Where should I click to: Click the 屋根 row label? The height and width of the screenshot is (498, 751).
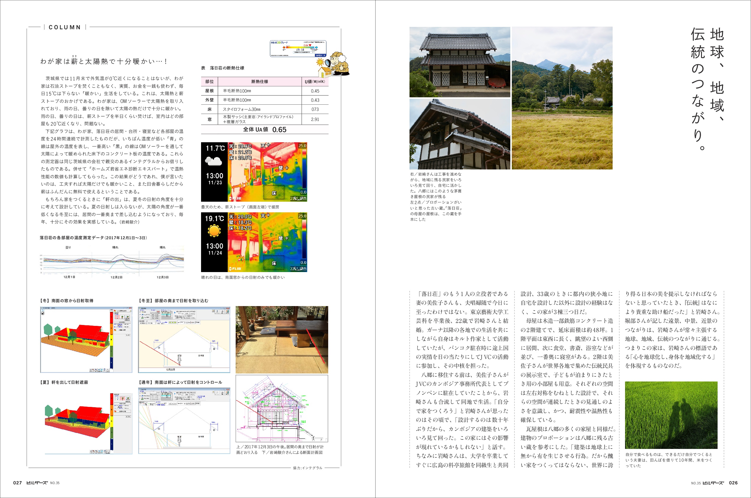coord(210,91)
